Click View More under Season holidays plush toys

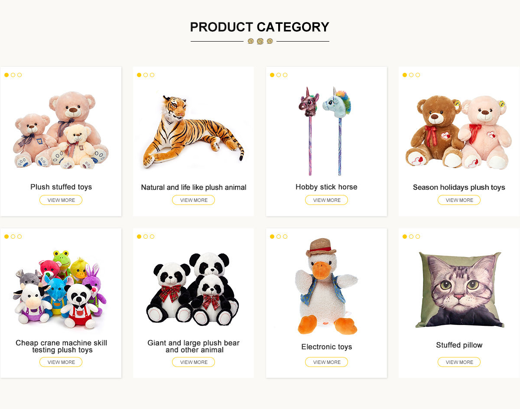pyautogui.click(x=459, y=200)
